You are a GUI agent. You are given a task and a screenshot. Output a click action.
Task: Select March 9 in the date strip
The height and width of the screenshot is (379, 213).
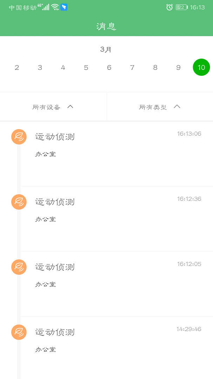(178, 67)
